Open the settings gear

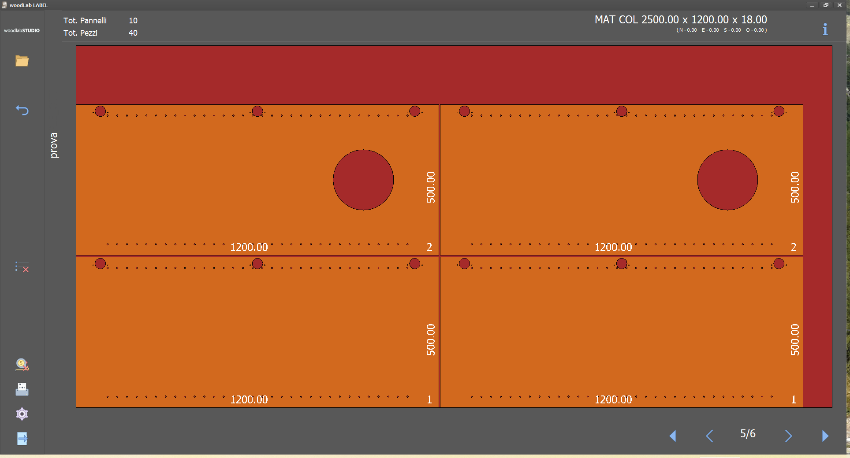click(x=22, y=414)
